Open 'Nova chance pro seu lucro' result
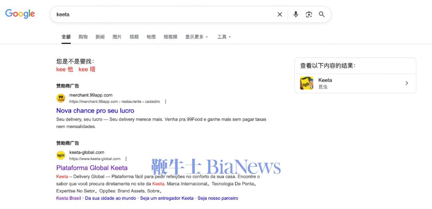Screen dimensions: 432x209 [x=95, y=111]
